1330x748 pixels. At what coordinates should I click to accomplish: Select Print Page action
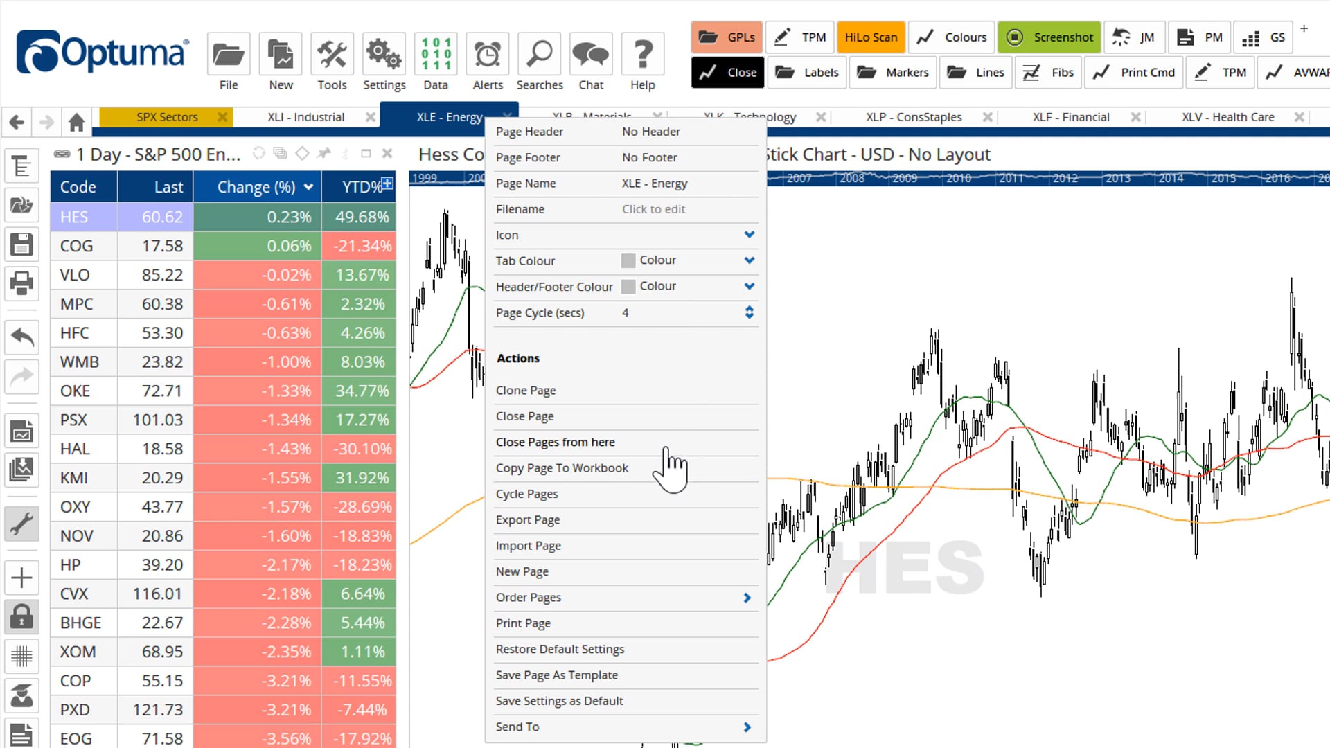click(x=626, y=623)
